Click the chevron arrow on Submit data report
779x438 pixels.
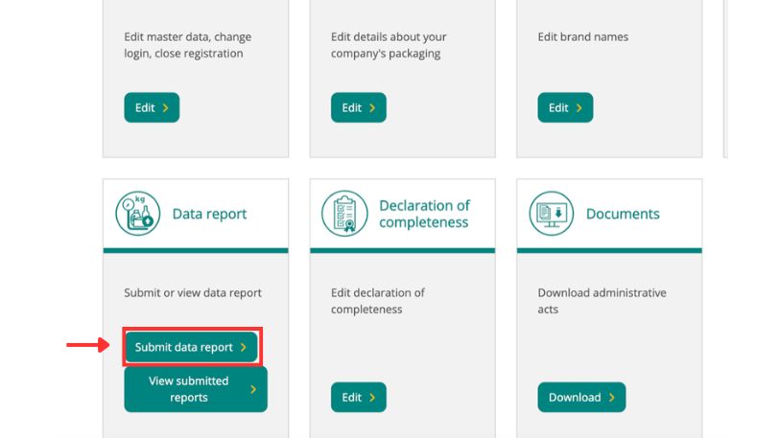[x=244, y=348]
